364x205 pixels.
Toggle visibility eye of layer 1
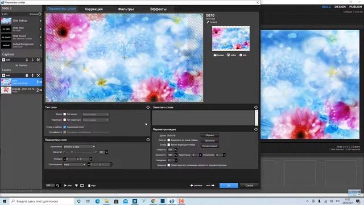pos(40,82)
